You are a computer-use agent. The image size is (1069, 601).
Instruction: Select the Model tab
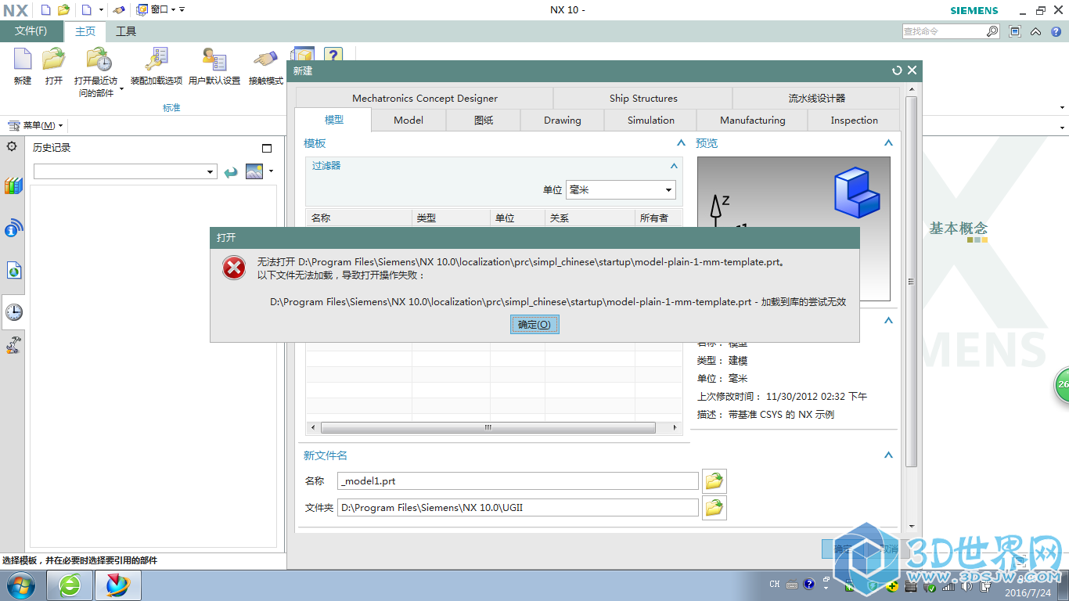[409, 120]
